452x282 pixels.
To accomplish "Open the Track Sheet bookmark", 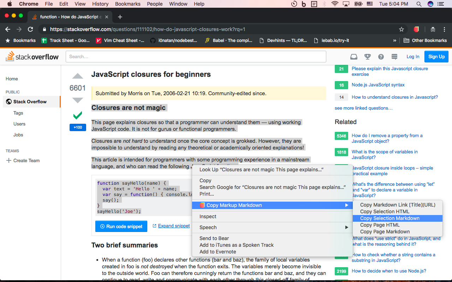I will (65, 41).
